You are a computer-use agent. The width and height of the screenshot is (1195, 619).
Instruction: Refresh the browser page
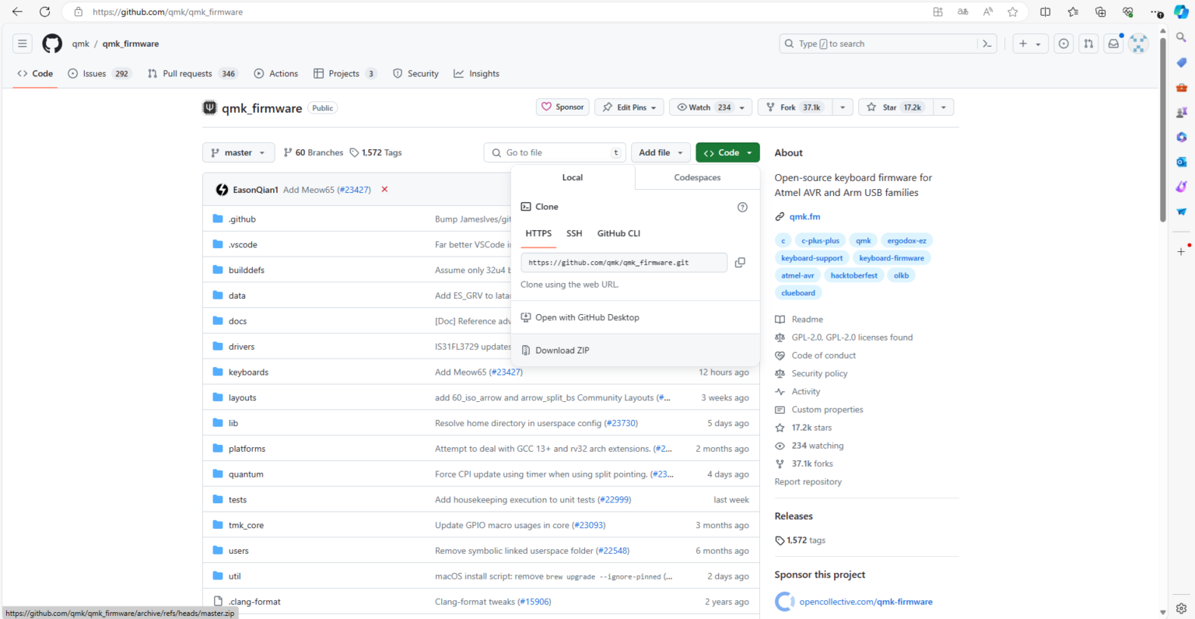tap(44, 12)
